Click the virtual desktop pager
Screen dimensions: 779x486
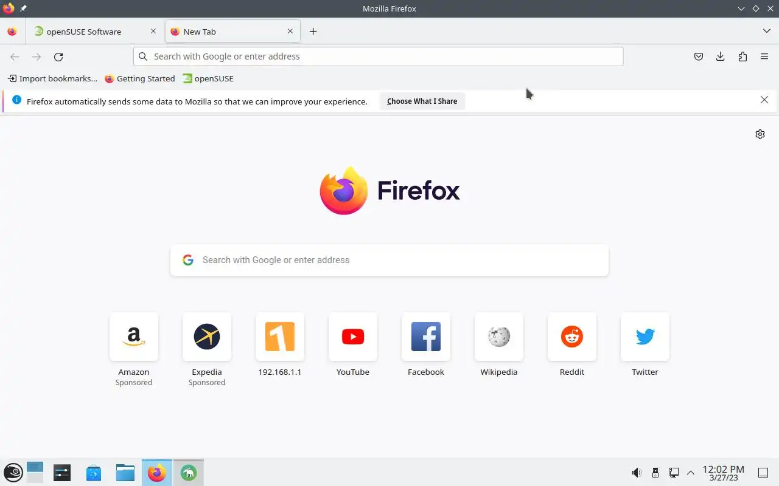point(35,473)
